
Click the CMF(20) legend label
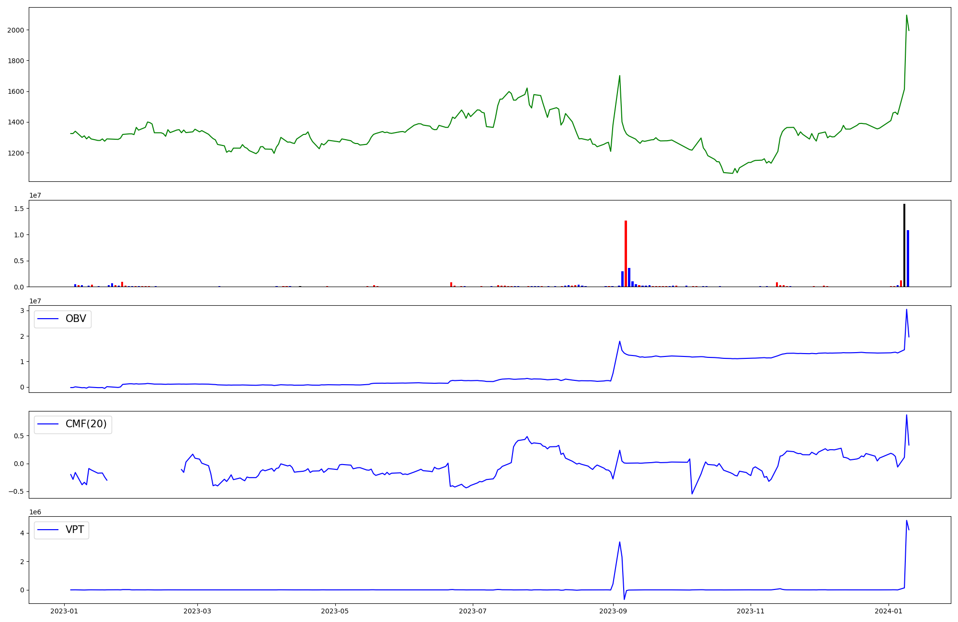pyautogui.click(x=86, y=425)
